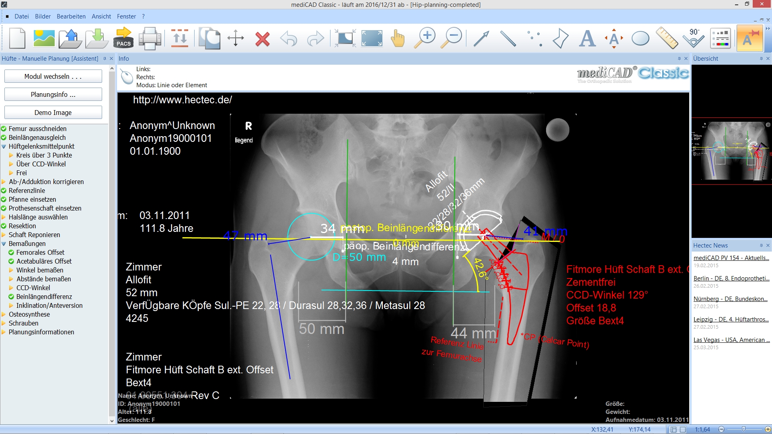The image size is (772, 434).
Task: Select the Femur ausschneiden step
Action: 38,129
